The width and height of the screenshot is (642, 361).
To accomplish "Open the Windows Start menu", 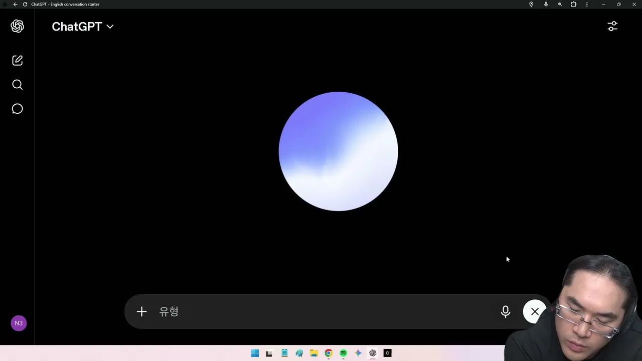I will click(x=255, y=353).
